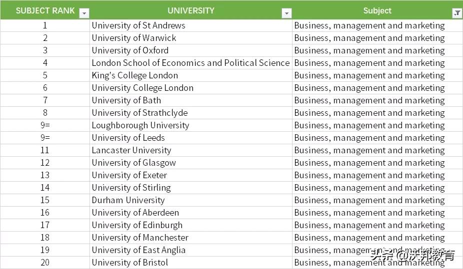Viewport: 463px width, 269px height.
Task: Click the Loughborough University cell
Action: pyautogui.click(x=140, y=125)
